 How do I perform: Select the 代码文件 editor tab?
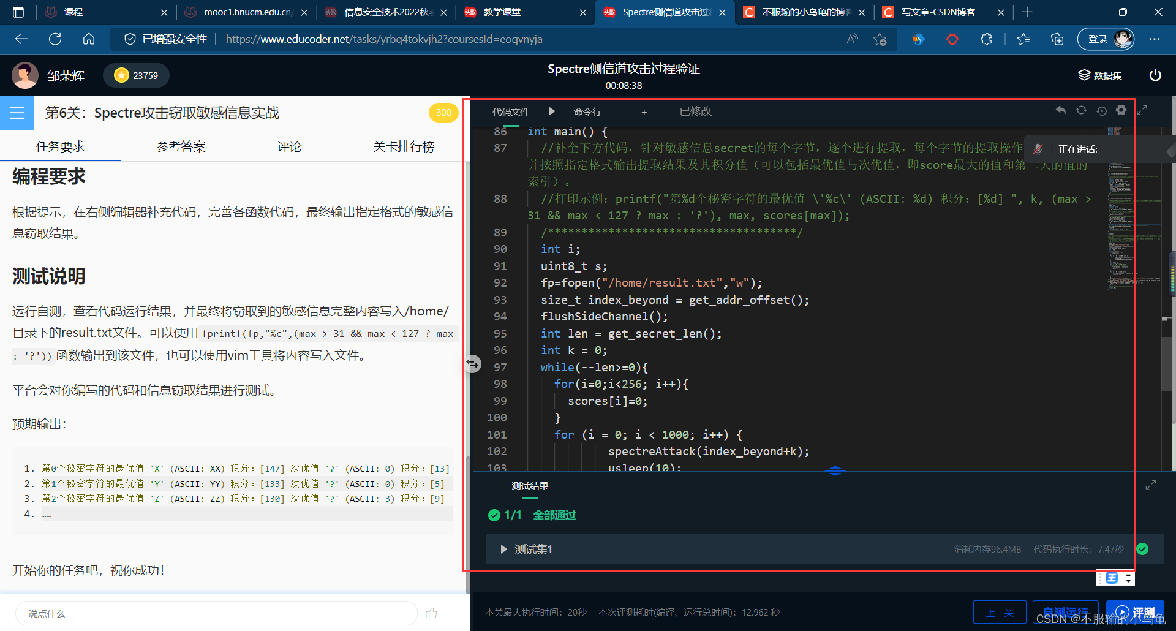click(511, 112)
